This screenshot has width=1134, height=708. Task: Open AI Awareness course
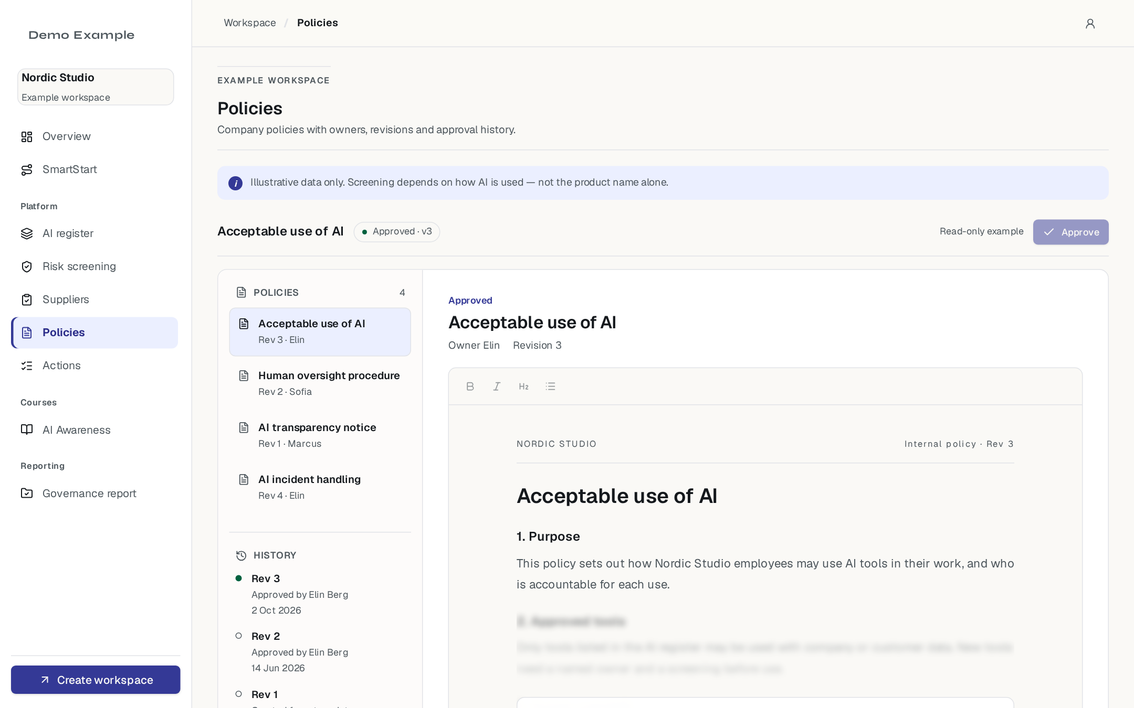tap(94, 430)
